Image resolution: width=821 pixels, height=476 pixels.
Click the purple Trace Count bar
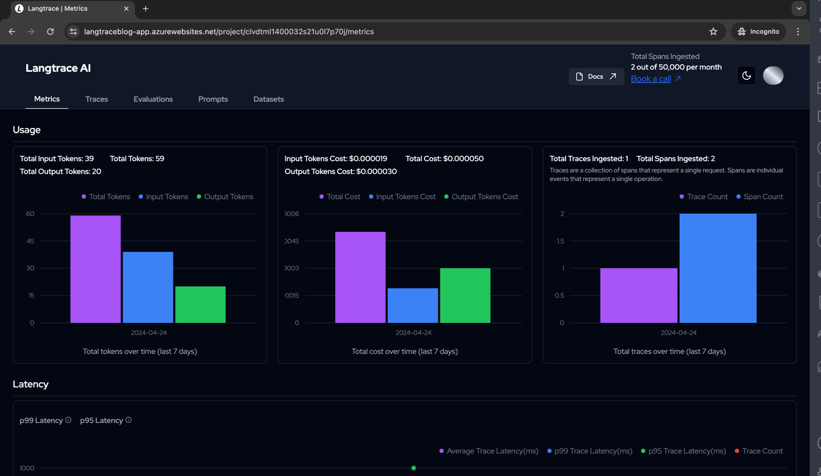tap(639, 296)
